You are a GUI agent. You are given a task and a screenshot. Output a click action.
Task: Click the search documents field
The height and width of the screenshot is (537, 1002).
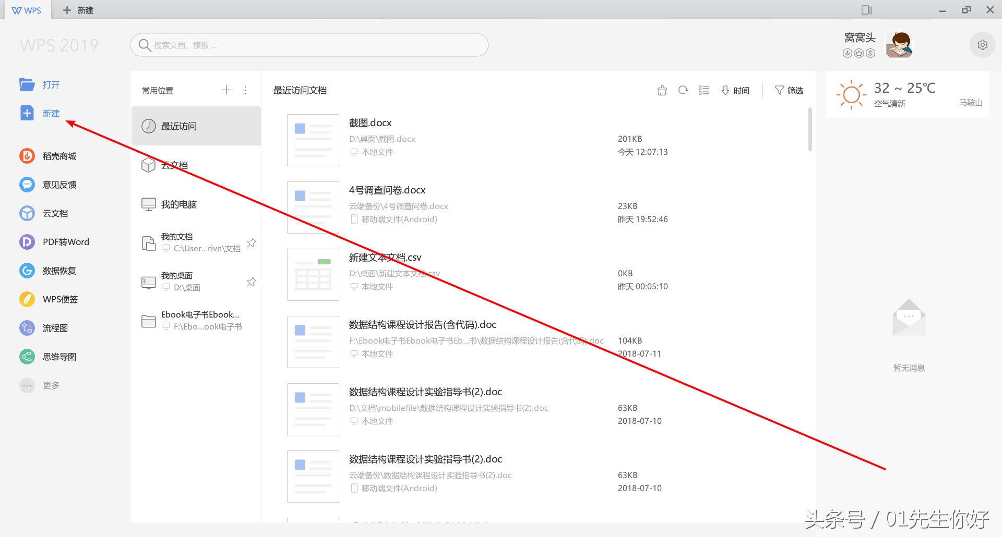pos(309,45)
